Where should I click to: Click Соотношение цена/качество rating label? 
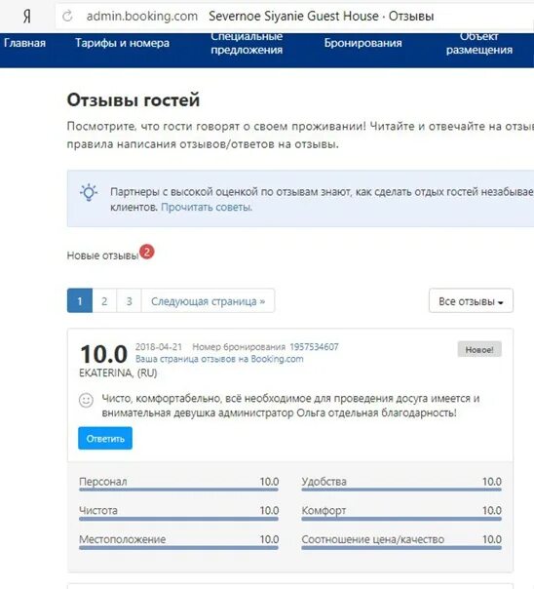373,539
